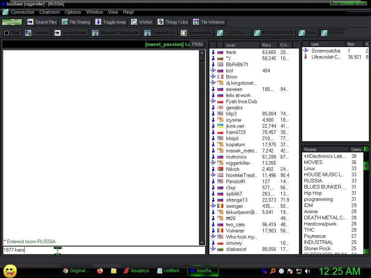Click the chat area scroll-down arrow
The image size is (371, 278).
pyautogui.click(x=202, y=243)
